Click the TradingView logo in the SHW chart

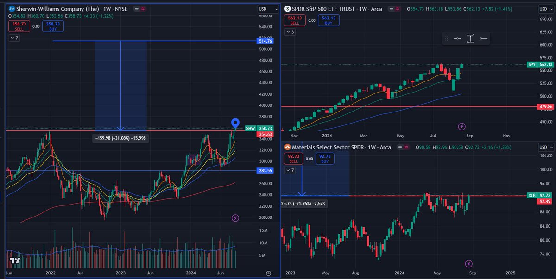point(15,261)
